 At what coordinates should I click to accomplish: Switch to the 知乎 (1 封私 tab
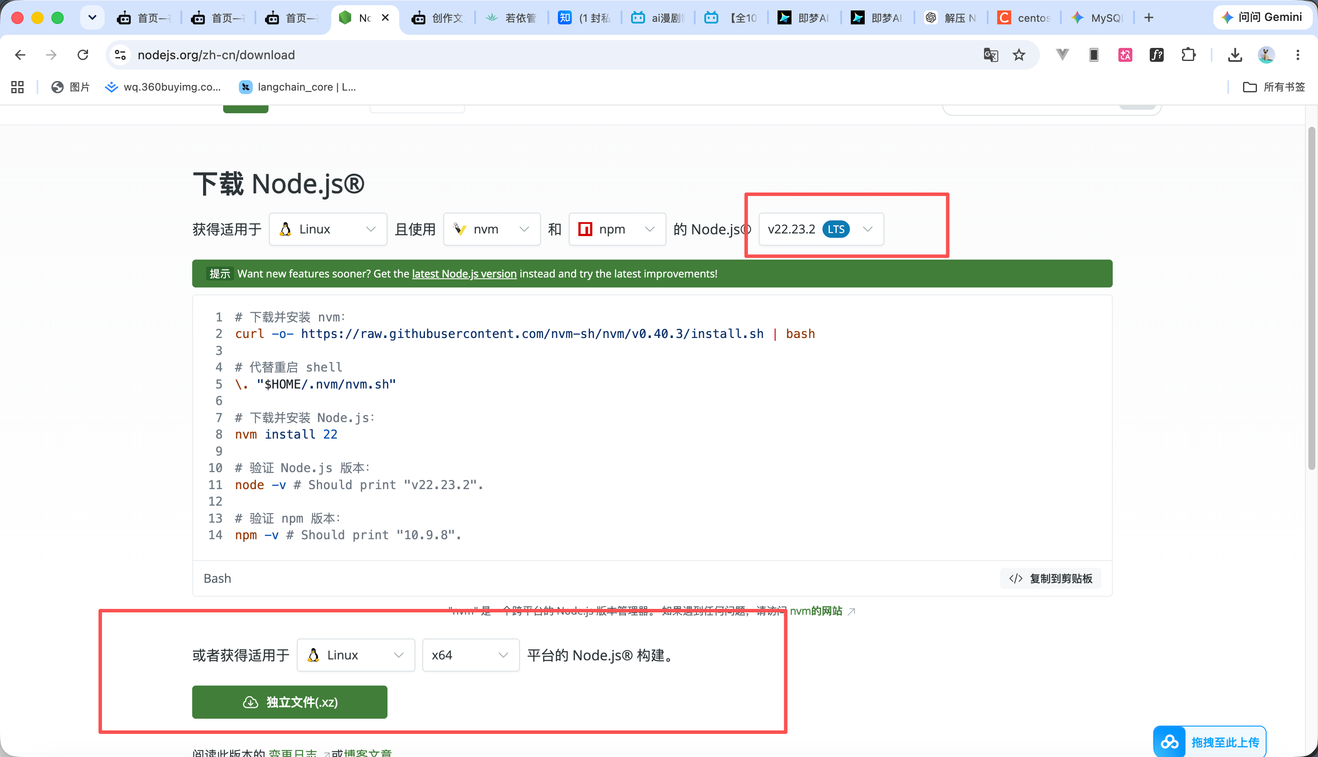click(x=584, y=18)
